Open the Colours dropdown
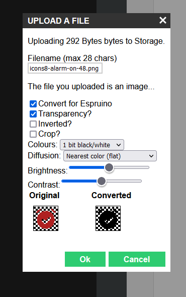 (92, 145)
